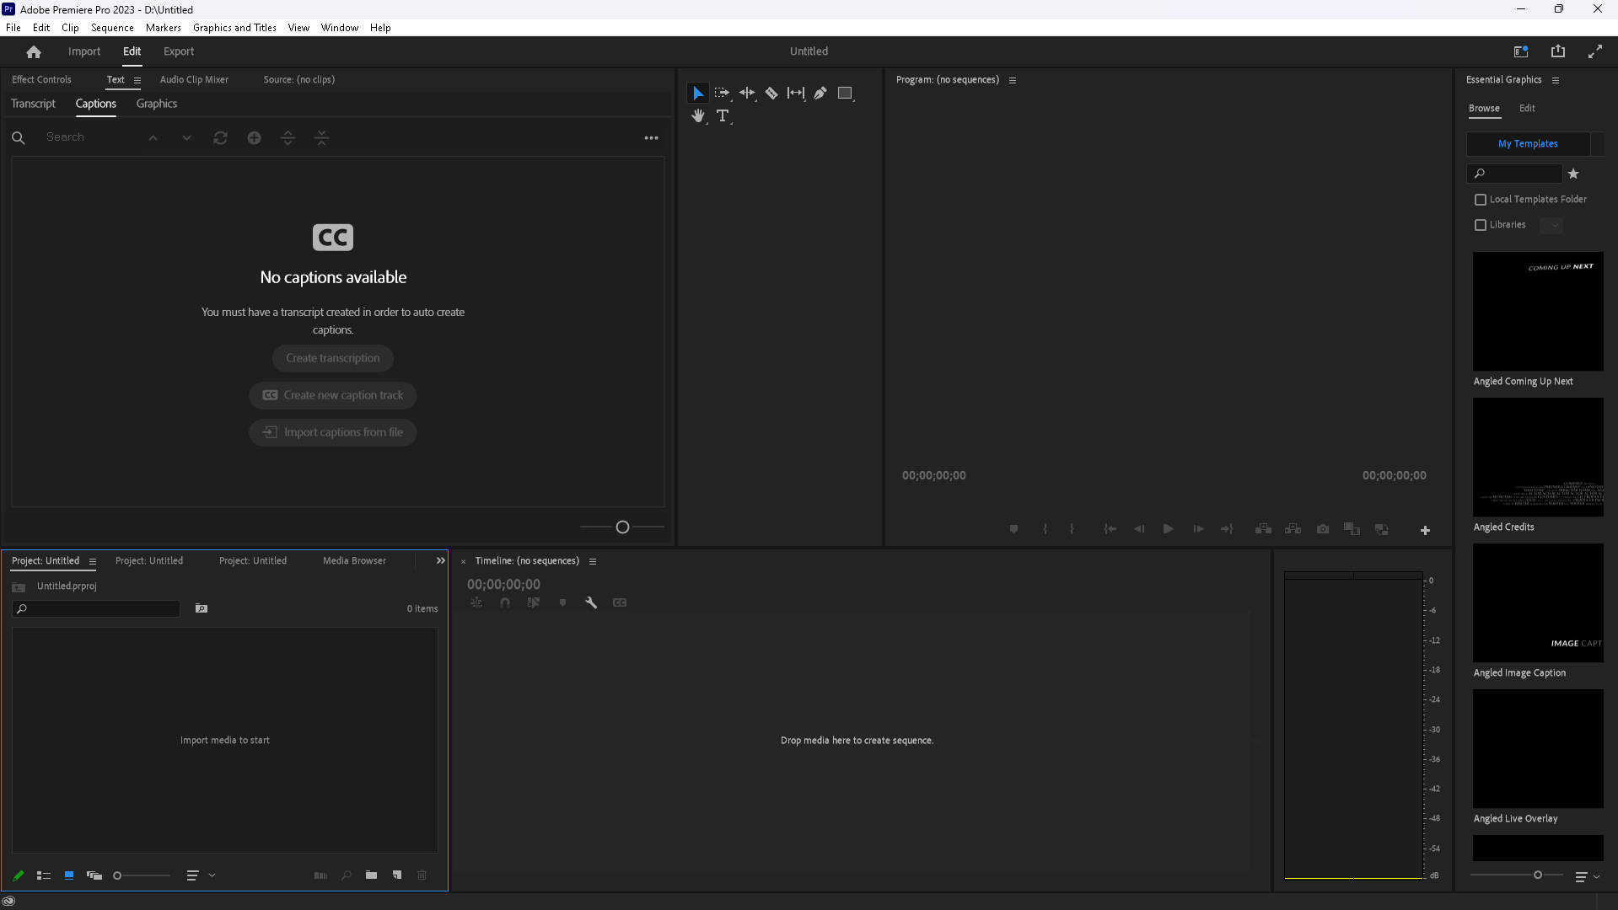The width and height of the screenshot is (1618, 910).
Task: Open Project: Untitled panel menu
Action: click(x=93, y=562)
